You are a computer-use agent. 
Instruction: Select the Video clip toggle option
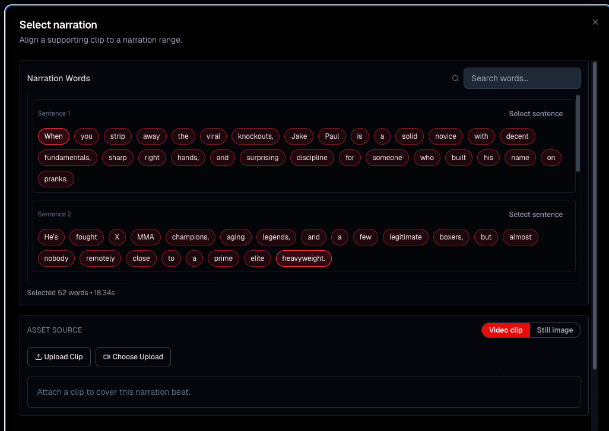pyautogui.click(x=506, y=330)
